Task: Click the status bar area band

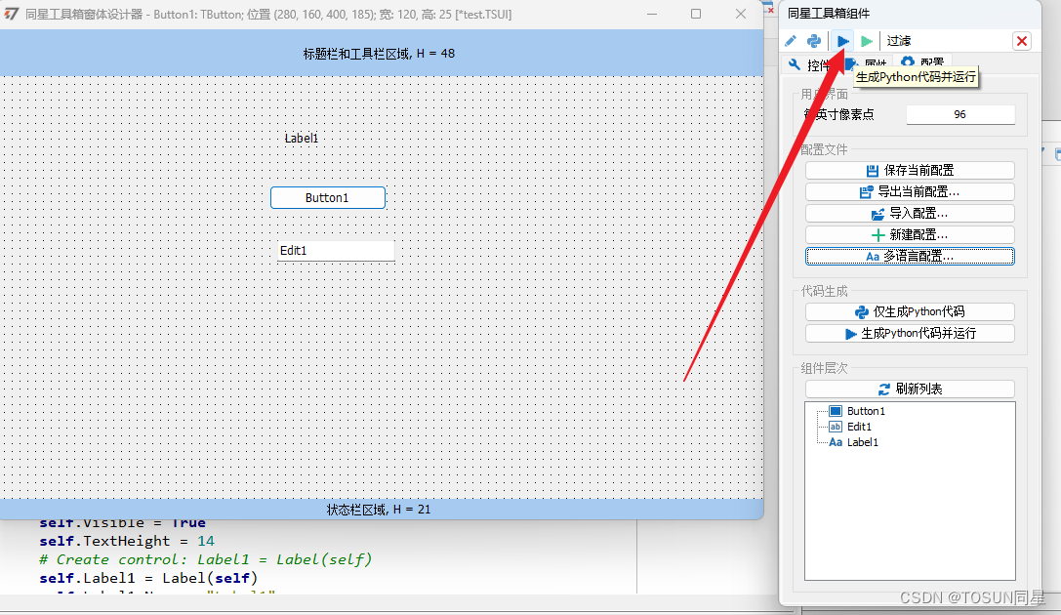Action: tap(382, 510)
